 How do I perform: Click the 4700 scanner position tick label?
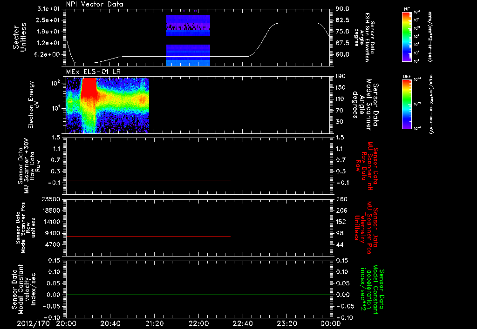click(x=52, y=244)
